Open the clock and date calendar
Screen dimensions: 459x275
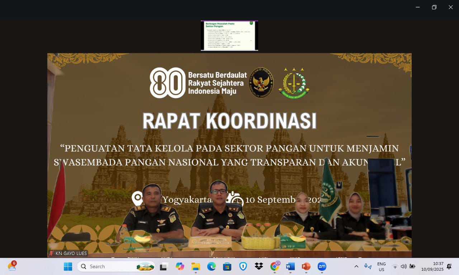432,266
